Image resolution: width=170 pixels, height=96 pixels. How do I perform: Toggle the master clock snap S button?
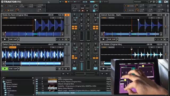pos(94,11)
